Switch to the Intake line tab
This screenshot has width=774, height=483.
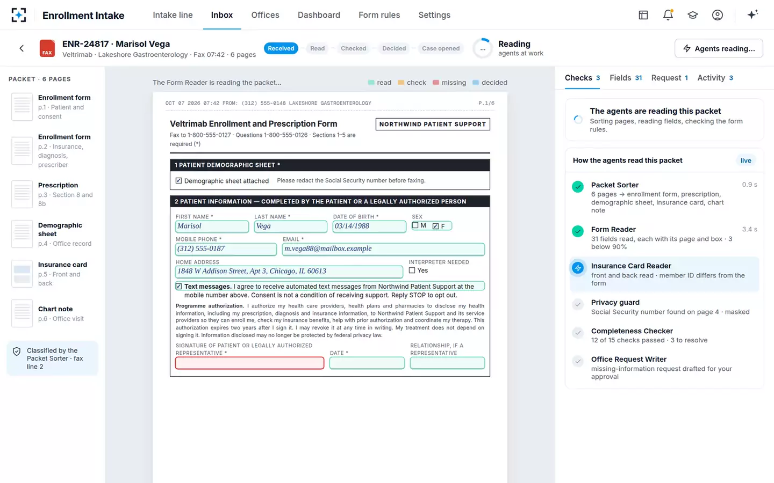(x=173, y=15)
